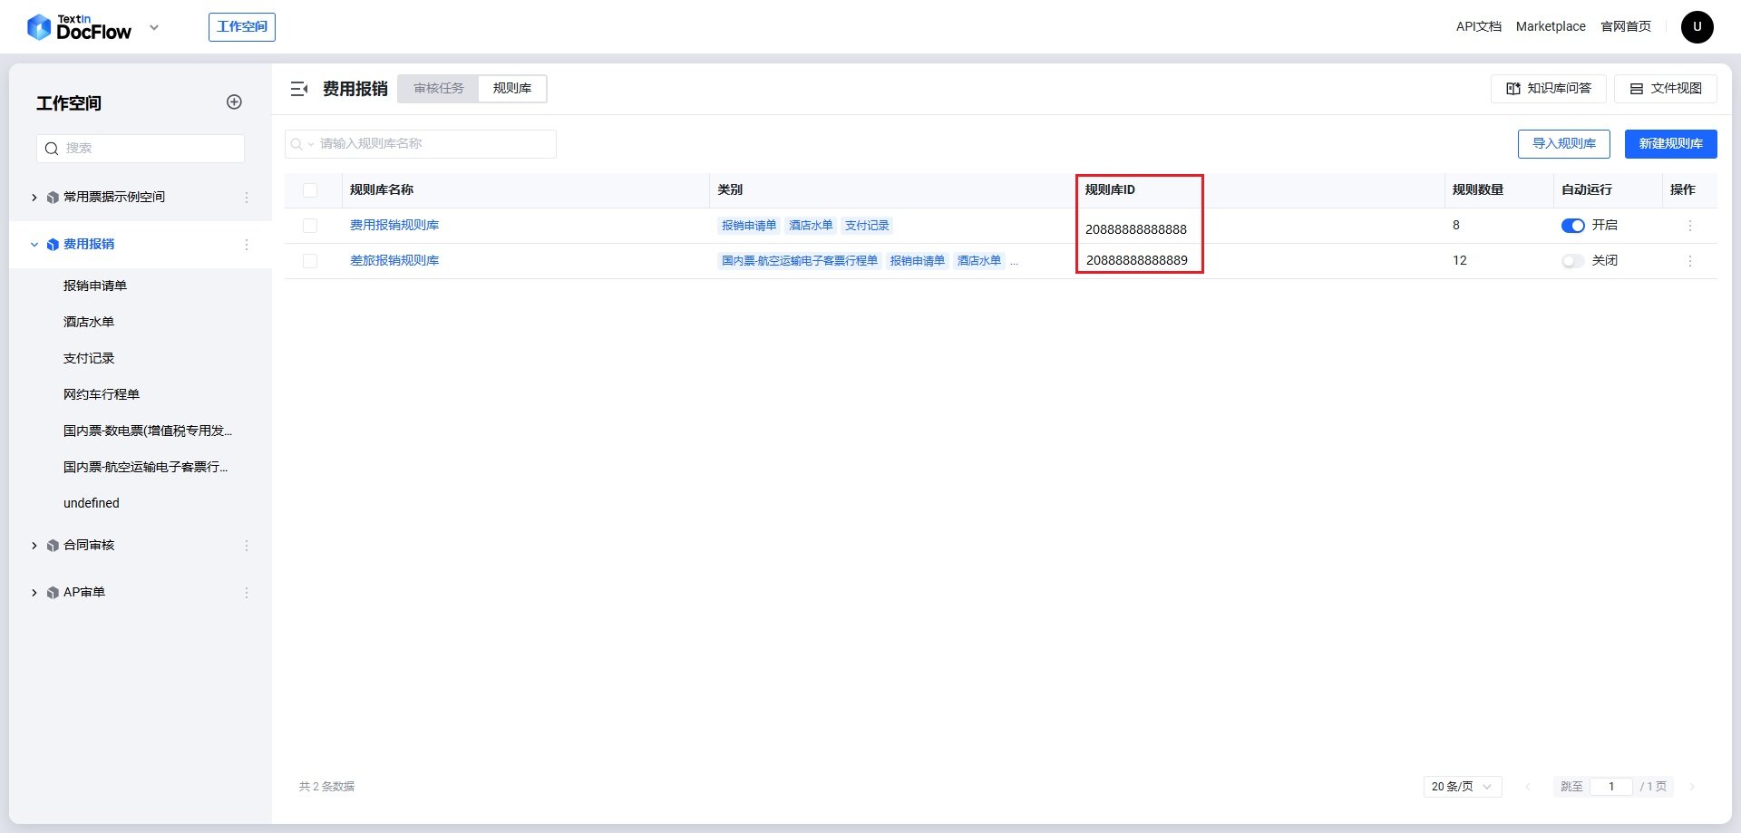1741x833 pixels.
Task: Click the DocFlow logo icon
Action: [39, 27]
